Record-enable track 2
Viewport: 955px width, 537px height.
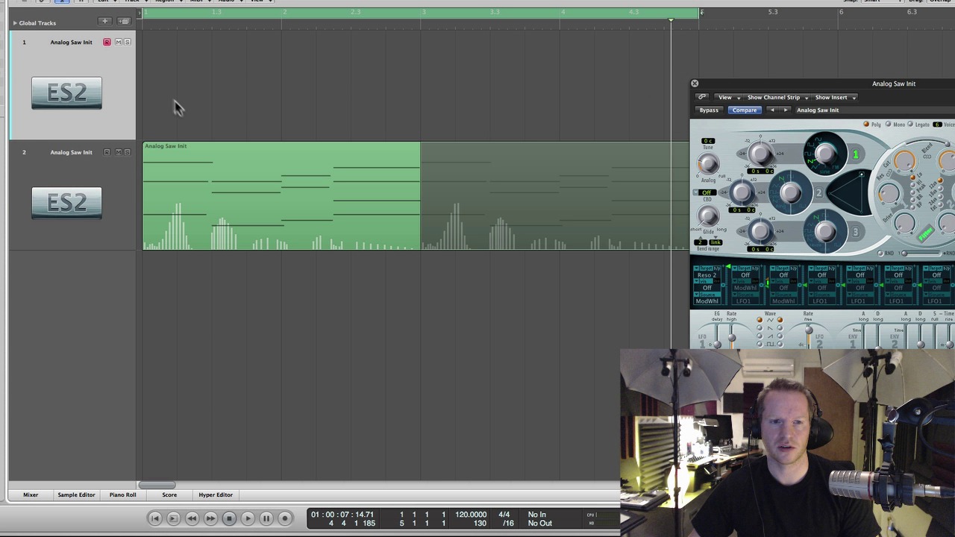[x=107, y=152]
